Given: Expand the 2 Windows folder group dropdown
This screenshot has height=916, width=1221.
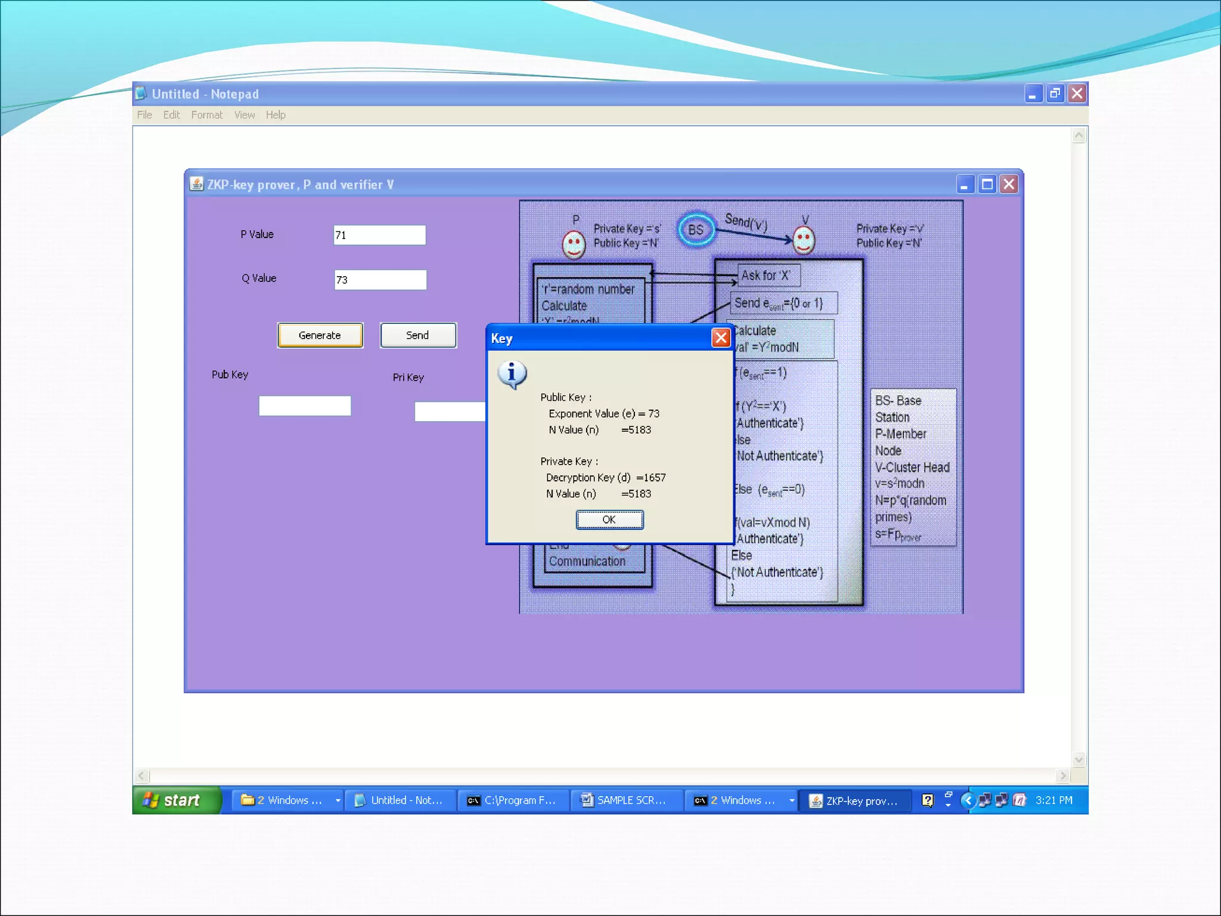Looking at the screenshot, I should (337, 800).
